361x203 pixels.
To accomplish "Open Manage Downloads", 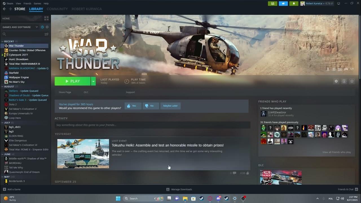I will click(179, 189).
